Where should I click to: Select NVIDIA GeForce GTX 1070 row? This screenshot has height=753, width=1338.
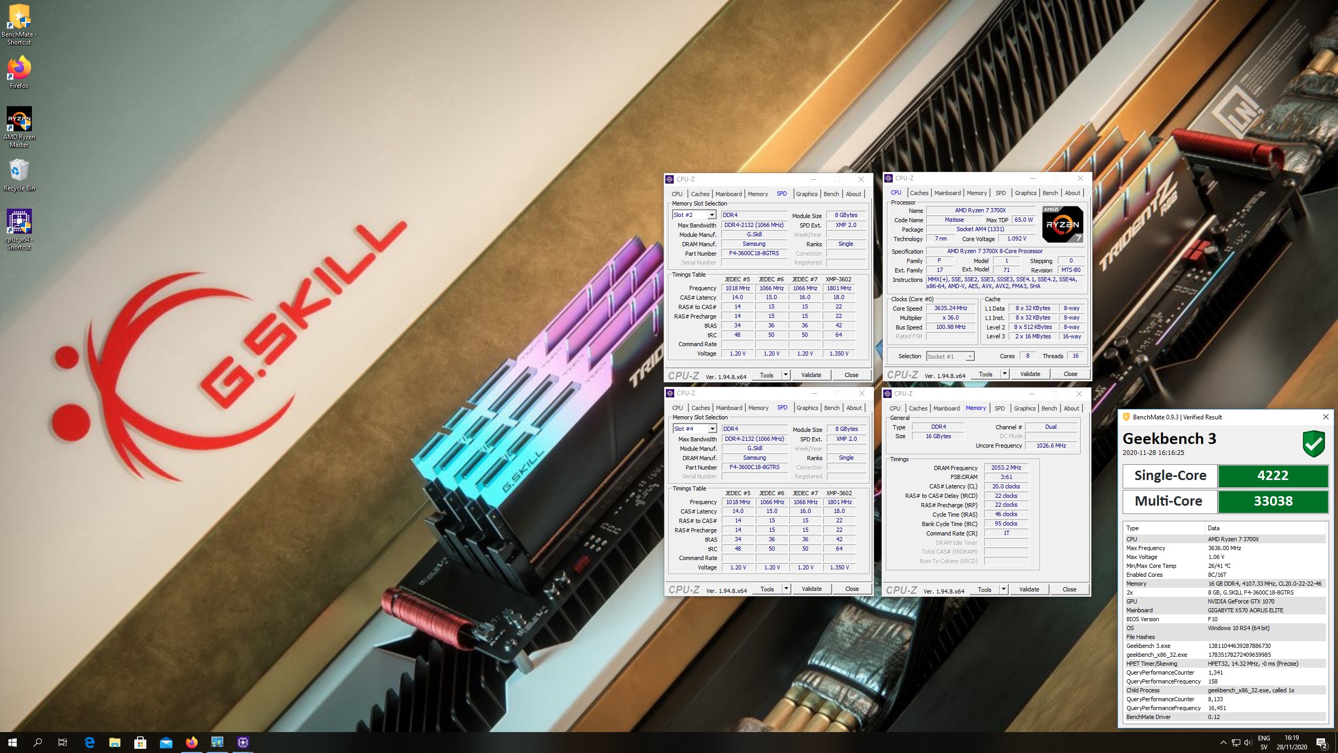tap(1225, 601)
